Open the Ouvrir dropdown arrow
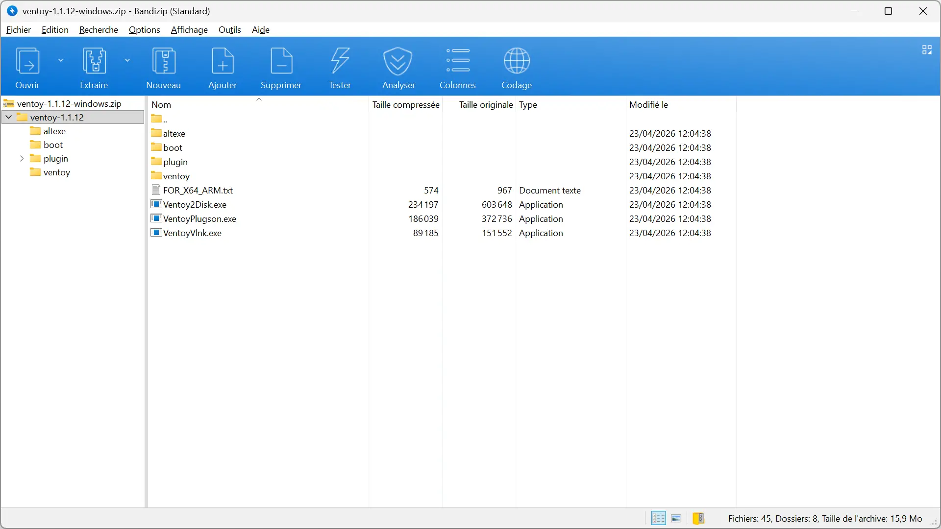The image size is (941, 529). point(61,60)
